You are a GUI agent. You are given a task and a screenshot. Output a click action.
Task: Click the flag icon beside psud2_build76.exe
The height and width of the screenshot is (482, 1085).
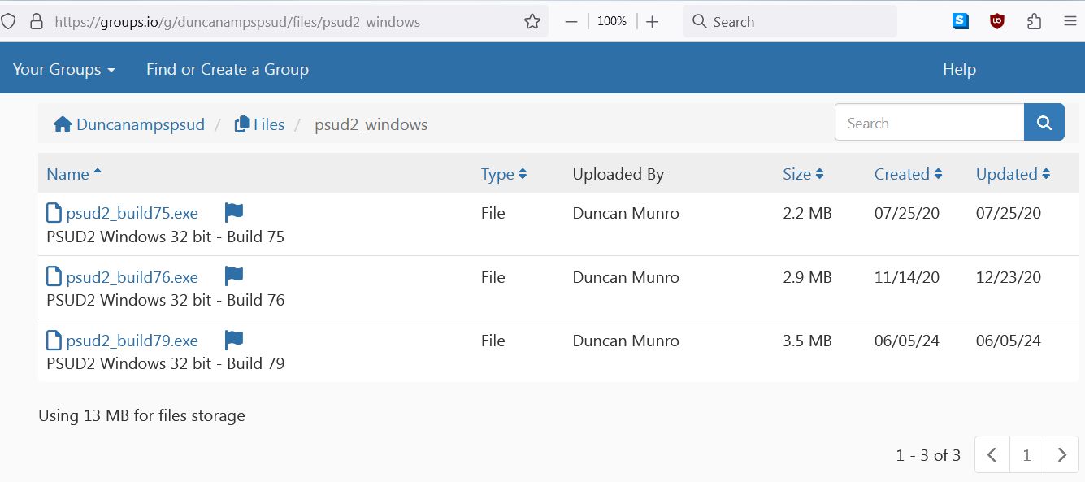tap(234, 276)
